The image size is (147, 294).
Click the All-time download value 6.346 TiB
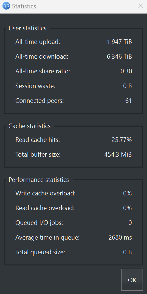tap(119, 57)
